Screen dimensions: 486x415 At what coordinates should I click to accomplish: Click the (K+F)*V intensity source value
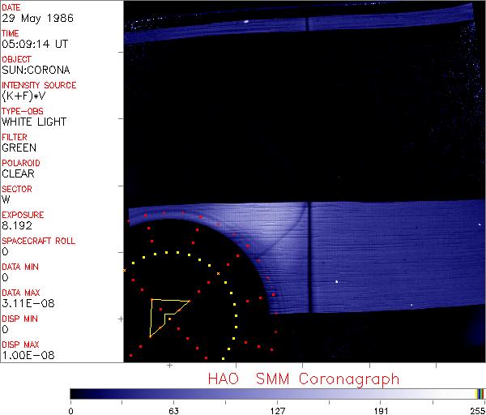tap(24, 96)
